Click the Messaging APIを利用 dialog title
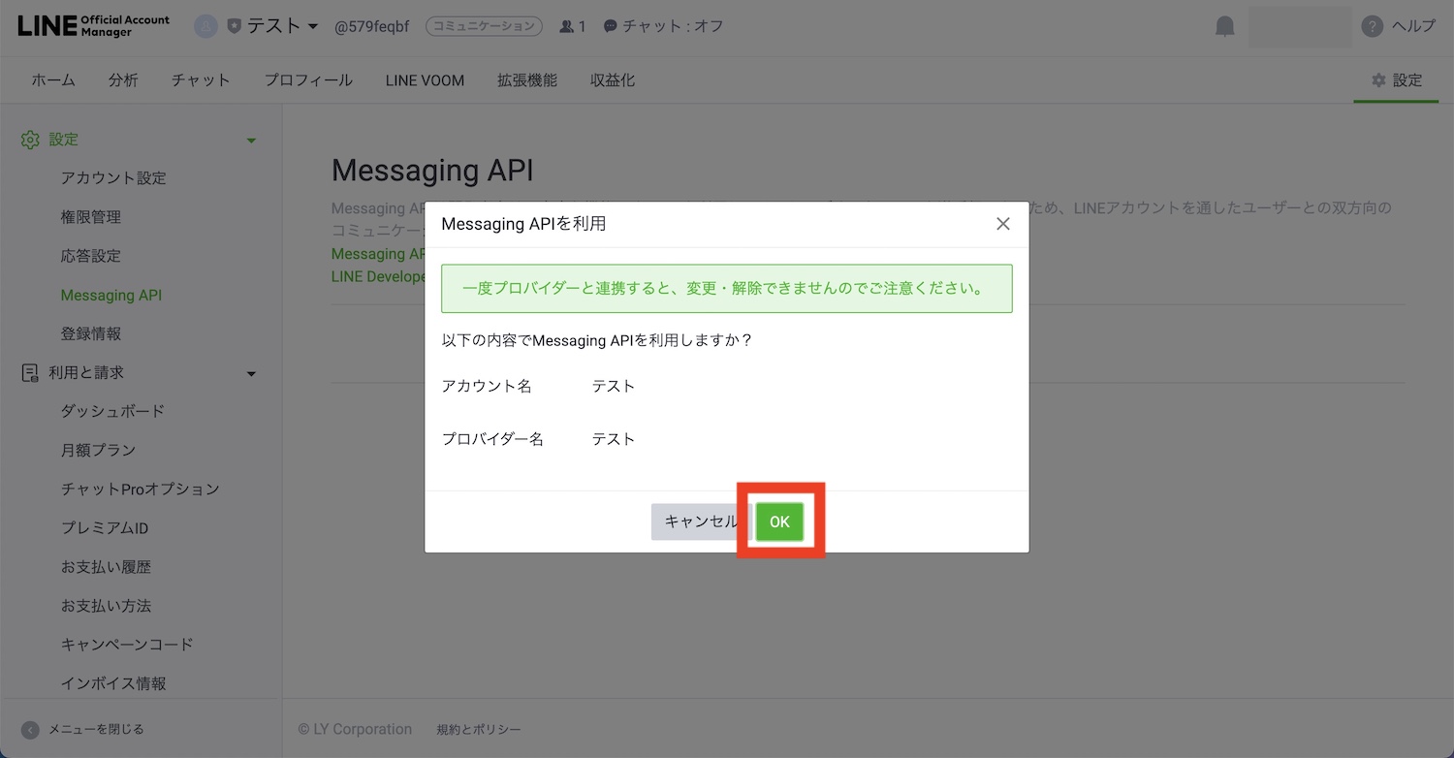Image resolution: width=1454 pixels, height=758 pixels. (523, 224)
